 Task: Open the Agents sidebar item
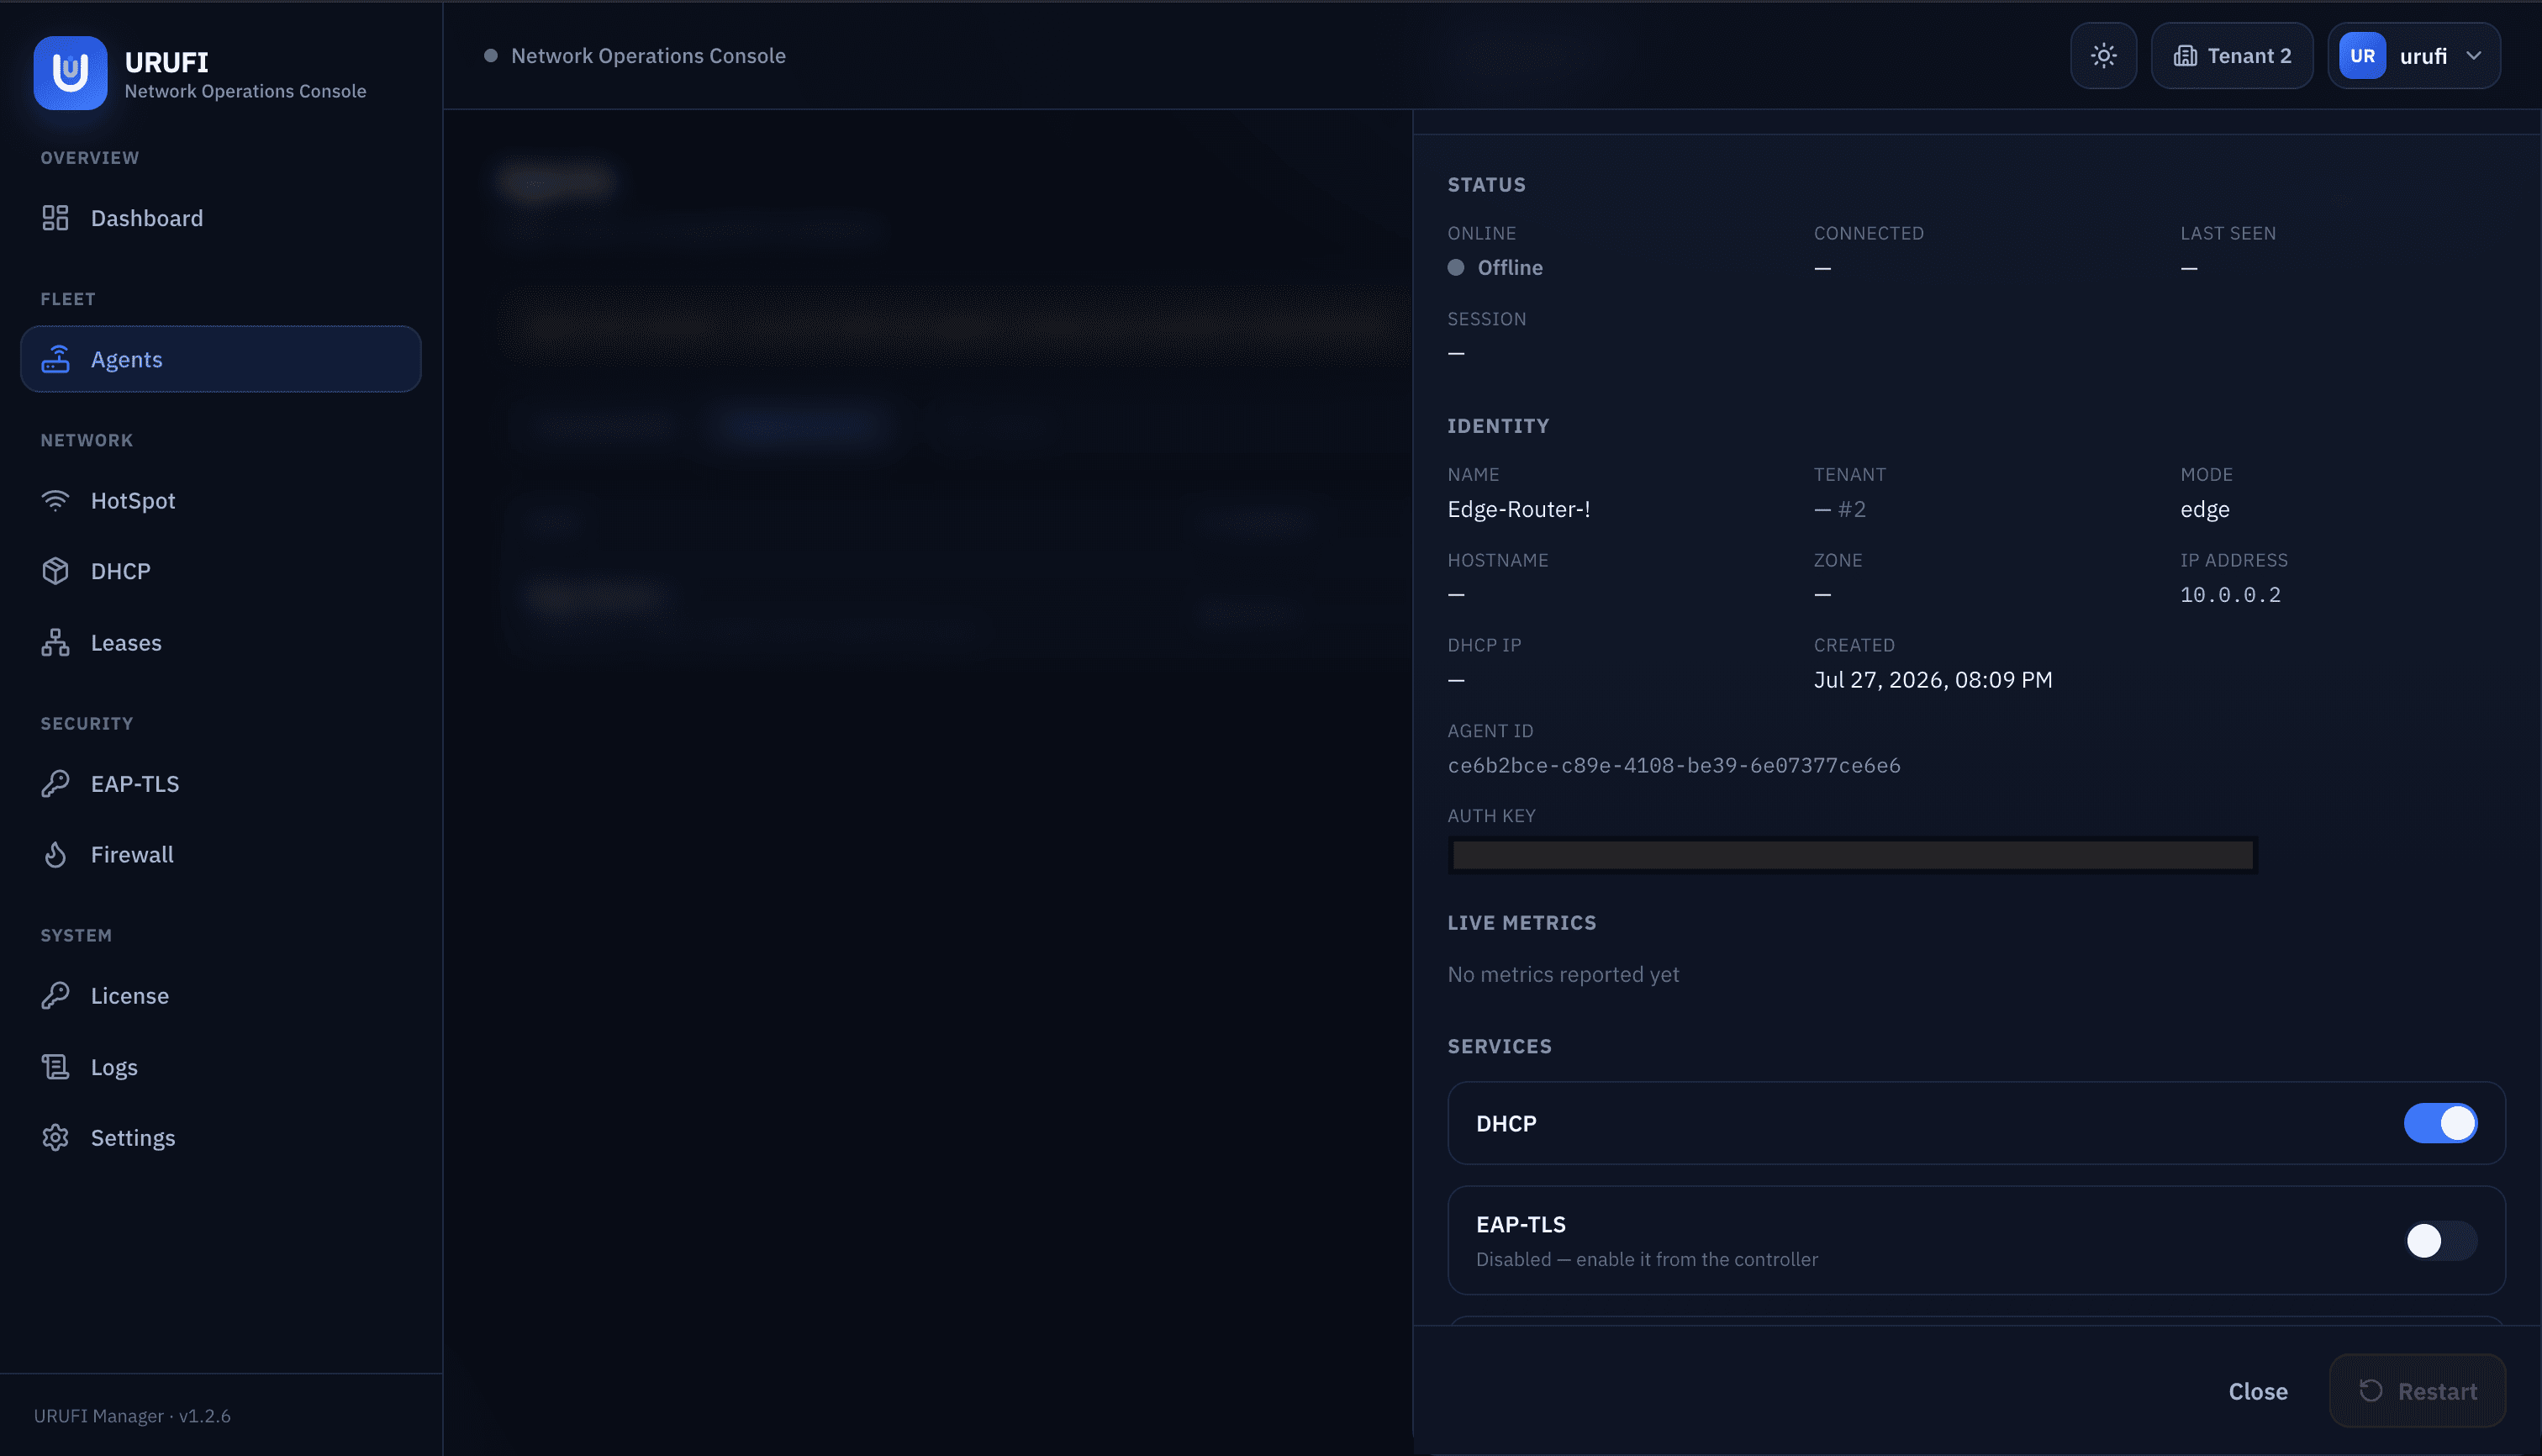point(220,359)
